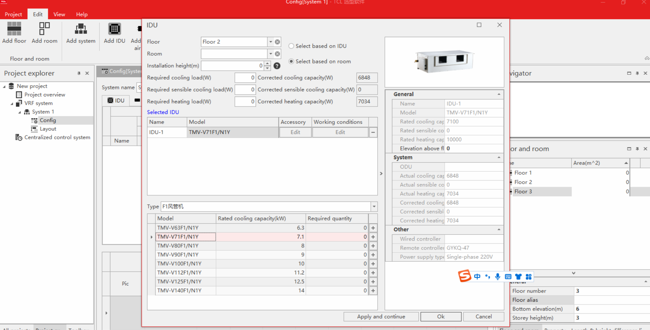Add TMV-V71F1/N1Y with its plus button

click(x=373, y=237)
